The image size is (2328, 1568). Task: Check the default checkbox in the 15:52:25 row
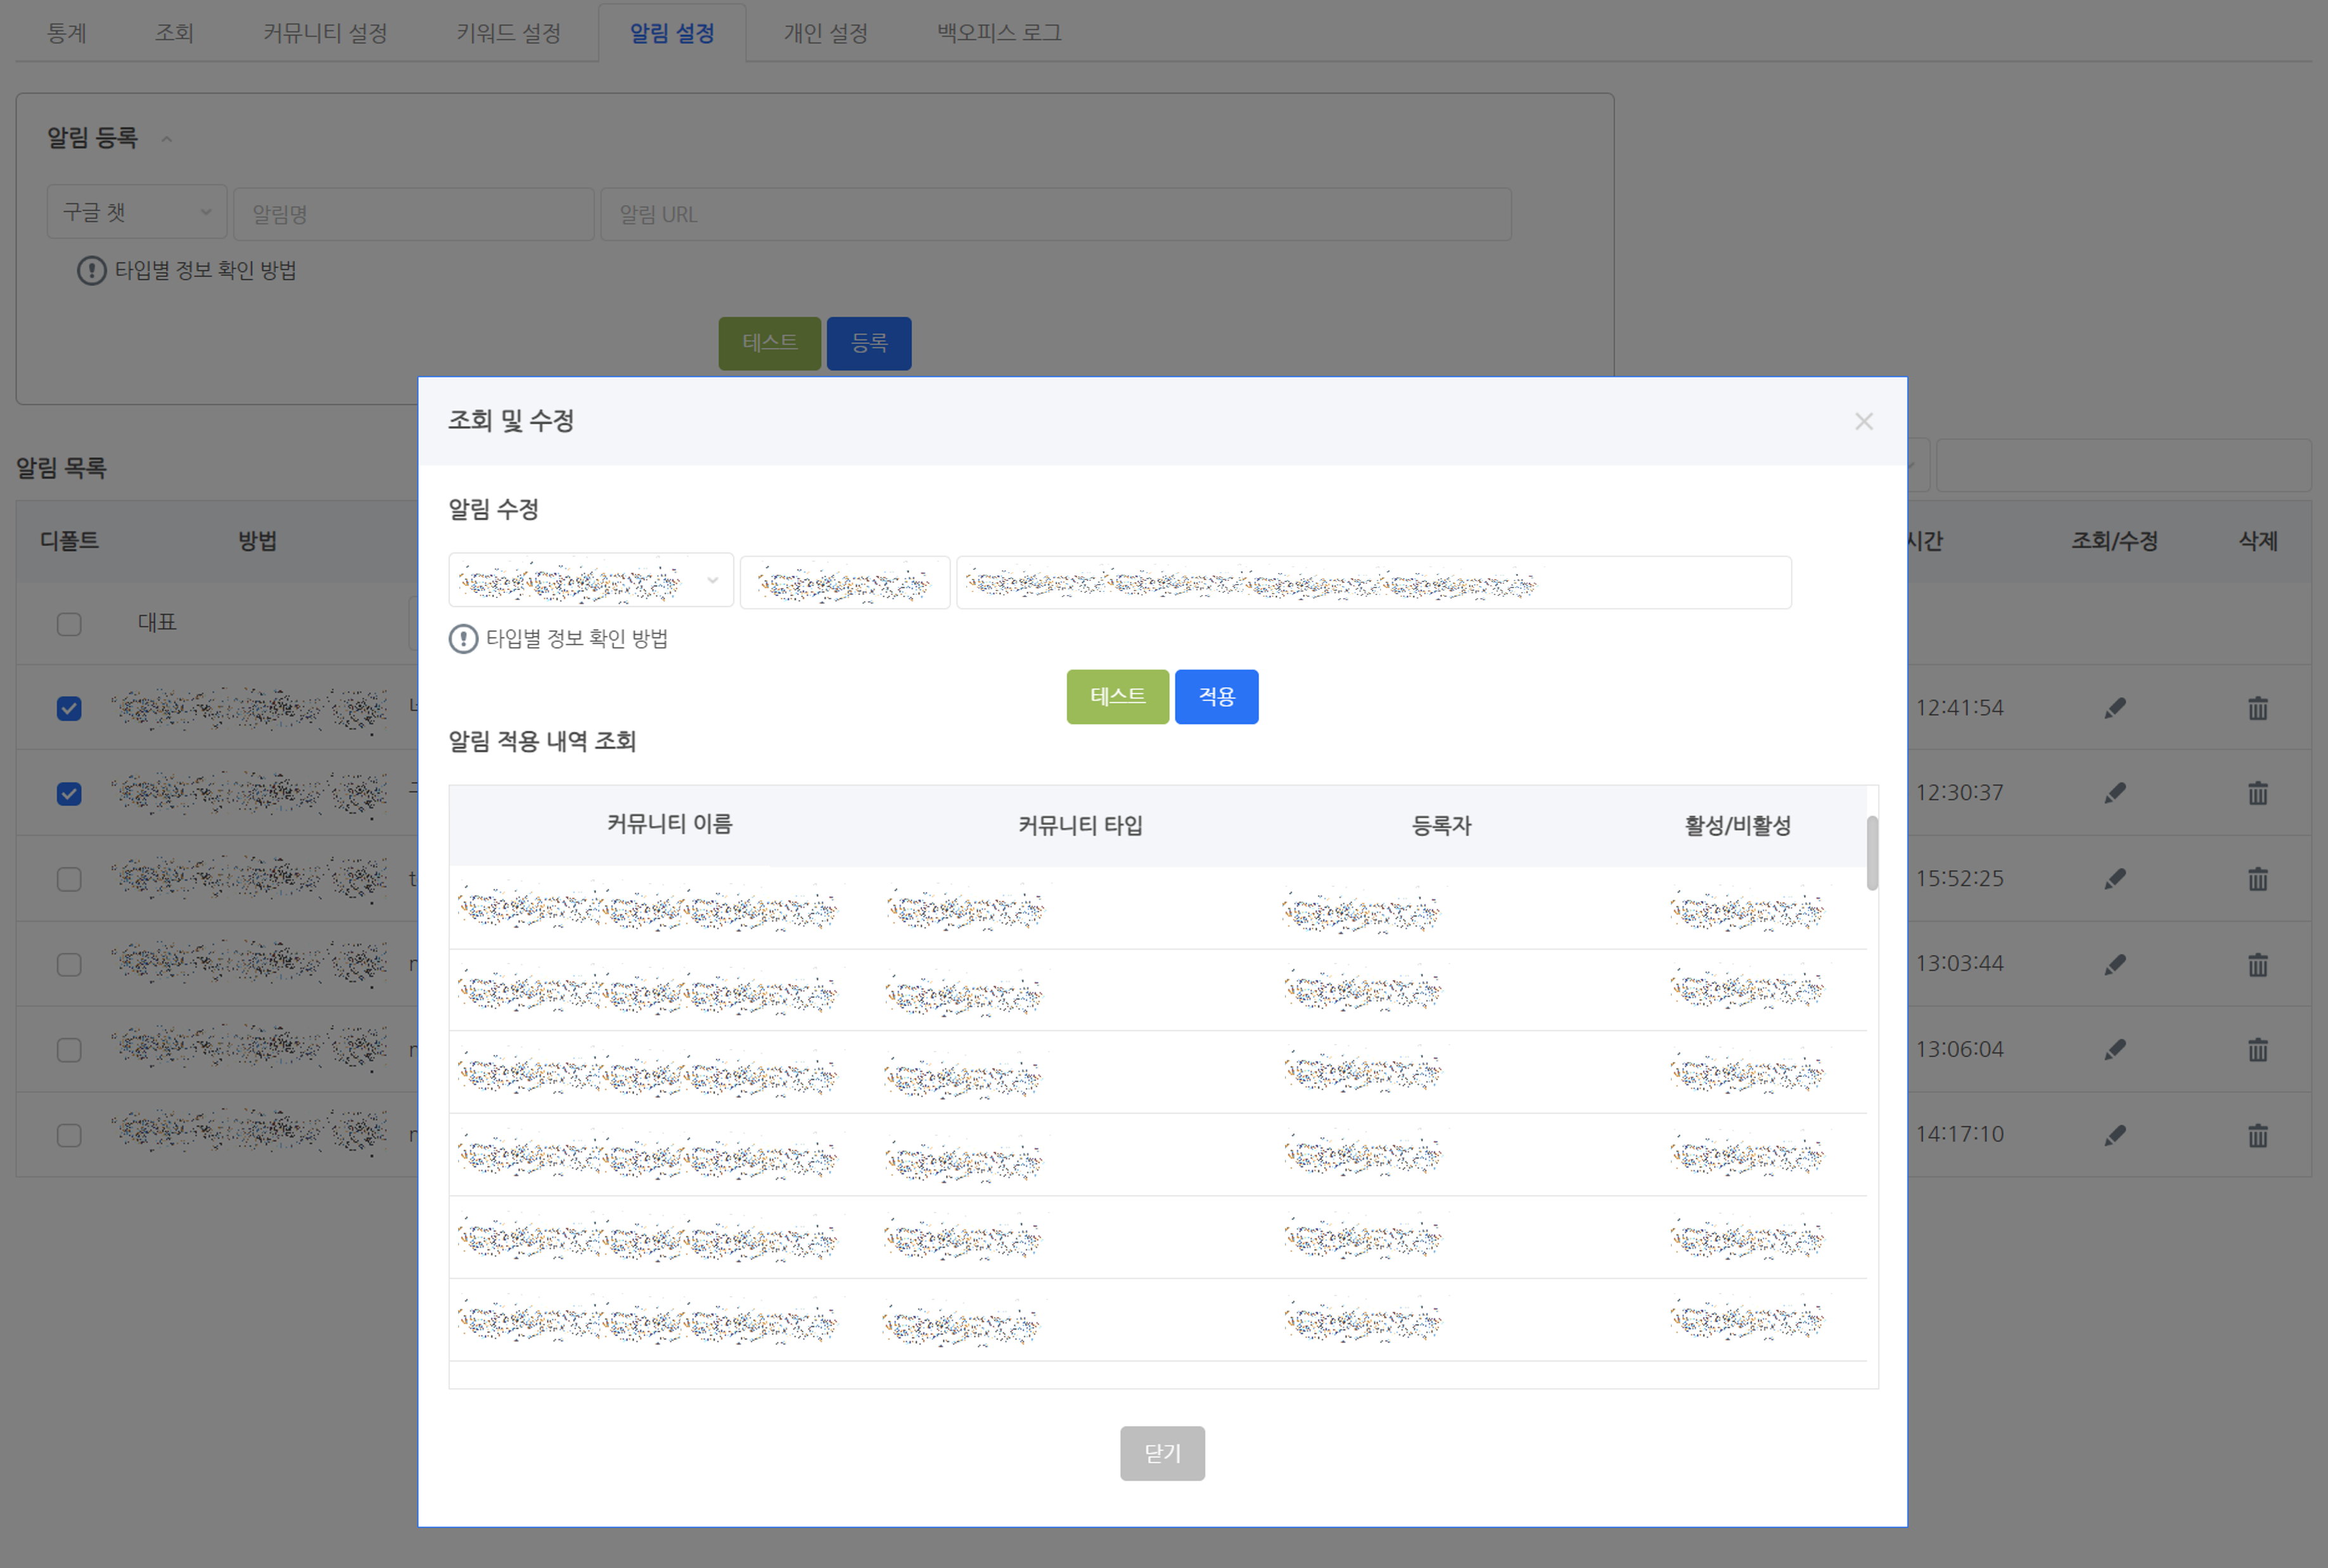pyautogui.click(x=69, y=879)
